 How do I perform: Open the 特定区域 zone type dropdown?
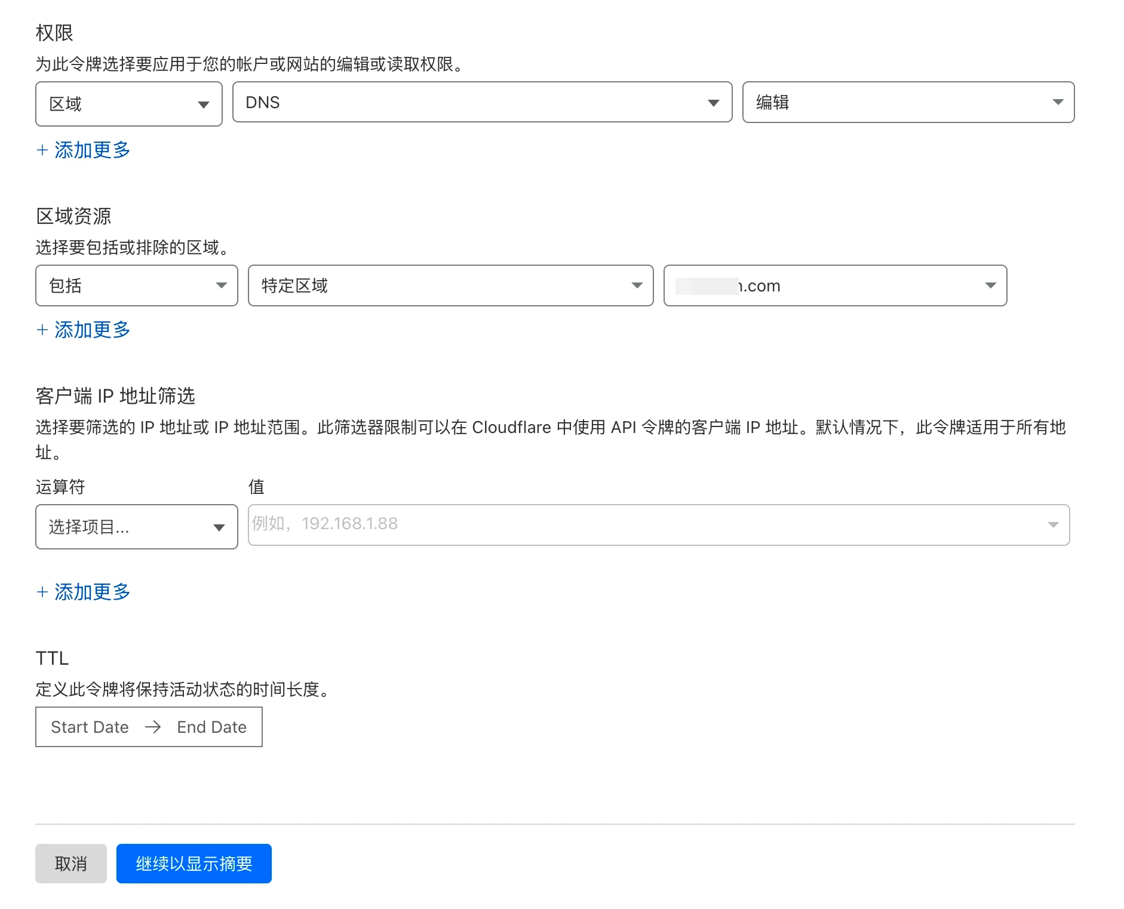tap(450, 285)
